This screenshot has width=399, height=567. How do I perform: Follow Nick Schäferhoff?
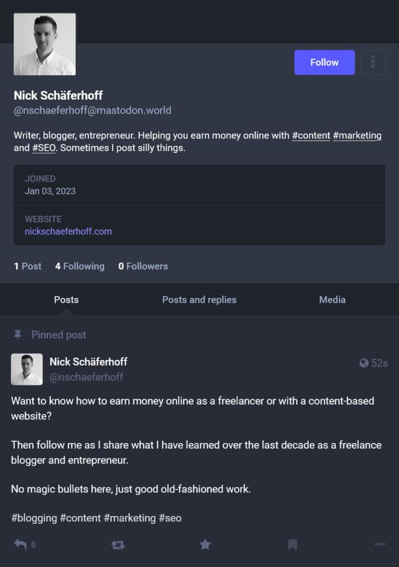[324, 62]
